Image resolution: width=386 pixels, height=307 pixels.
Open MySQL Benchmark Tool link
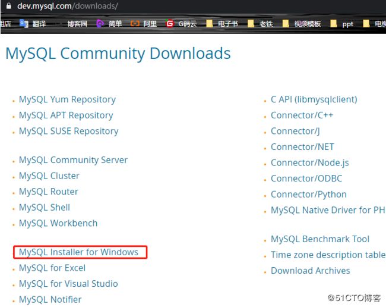click(x=320, y=239)
